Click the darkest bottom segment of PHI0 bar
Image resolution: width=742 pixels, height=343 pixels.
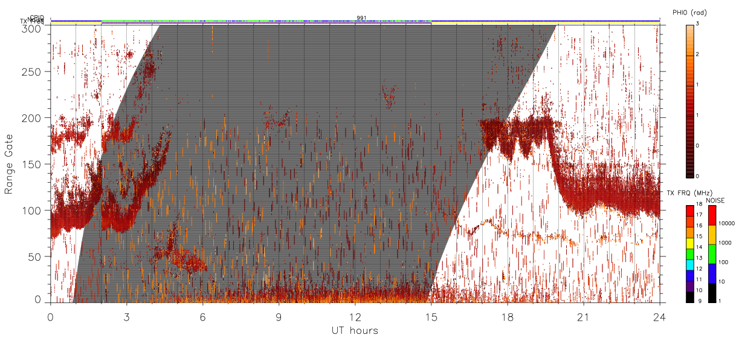tap(690, 162)
